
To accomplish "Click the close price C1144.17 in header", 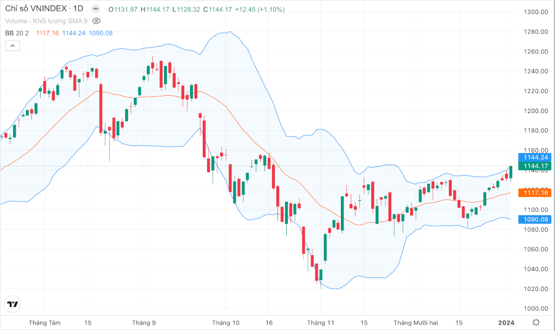I will [x=217, y=10].
